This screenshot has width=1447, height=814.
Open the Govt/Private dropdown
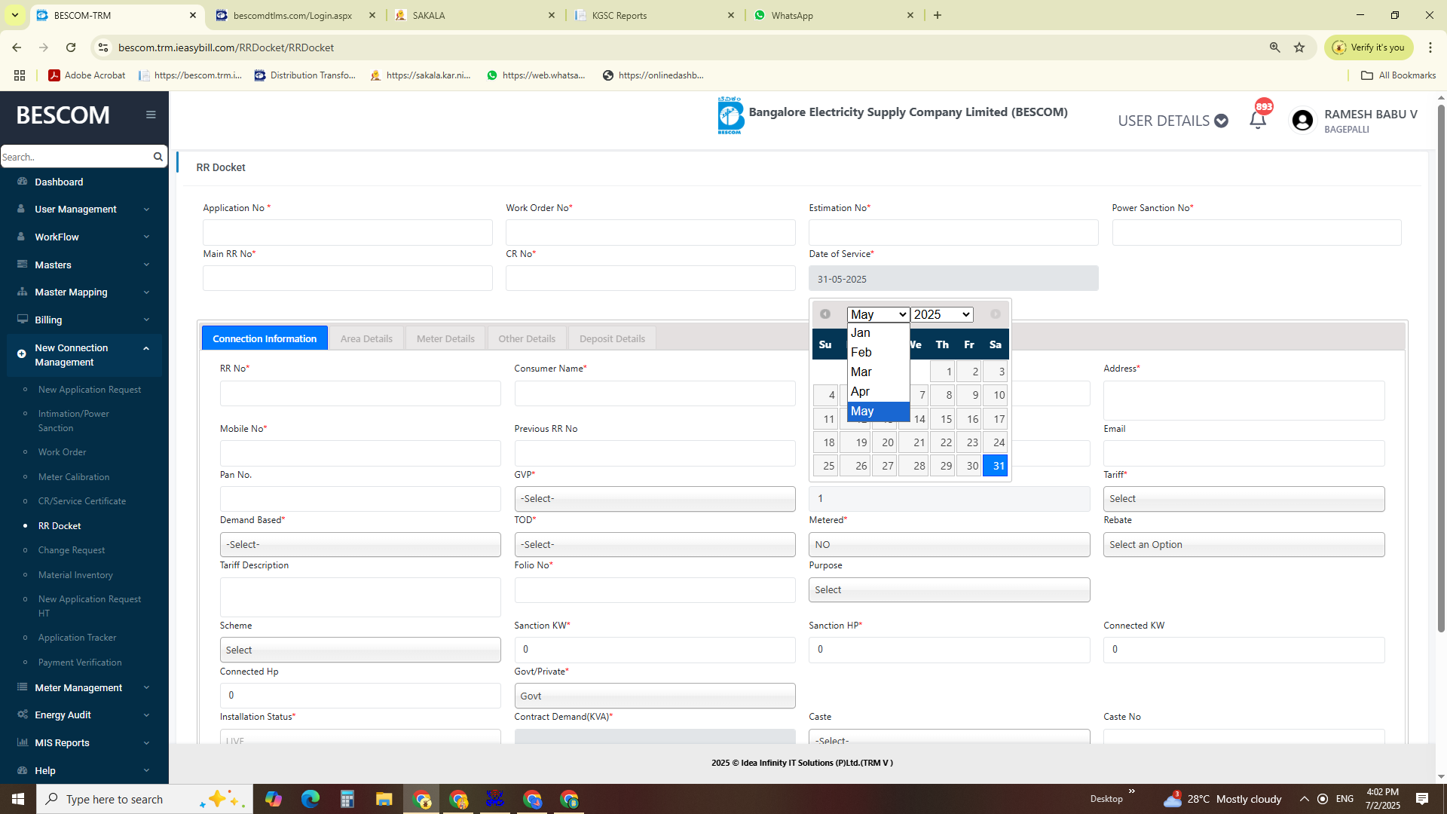click(655, 696)
